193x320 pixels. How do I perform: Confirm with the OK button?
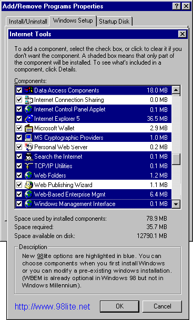pos(120,306)
